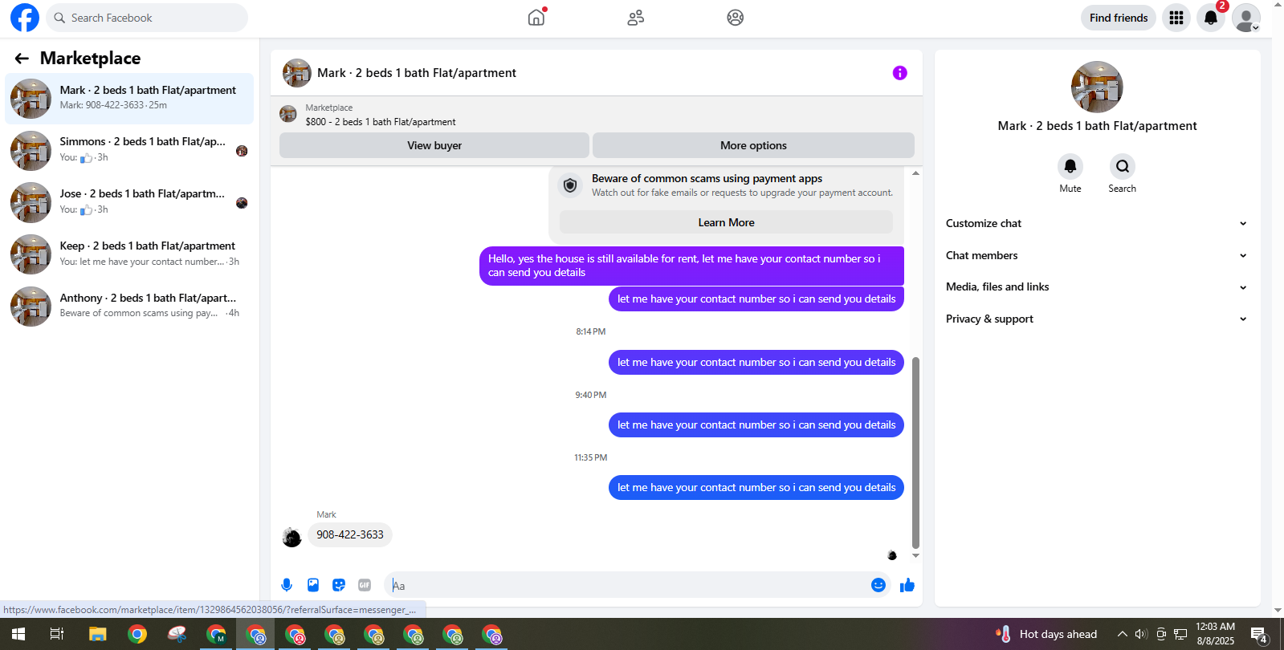Expand Customize chat section
This screenshot has width=1284, height=650.
[1097, 224]
